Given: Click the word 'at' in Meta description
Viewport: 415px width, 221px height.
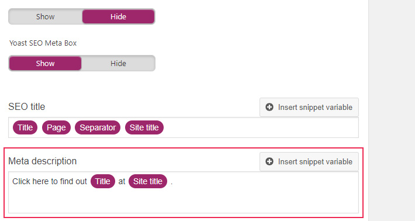Looking at the screenshot, I should click(x=122, y=182).
